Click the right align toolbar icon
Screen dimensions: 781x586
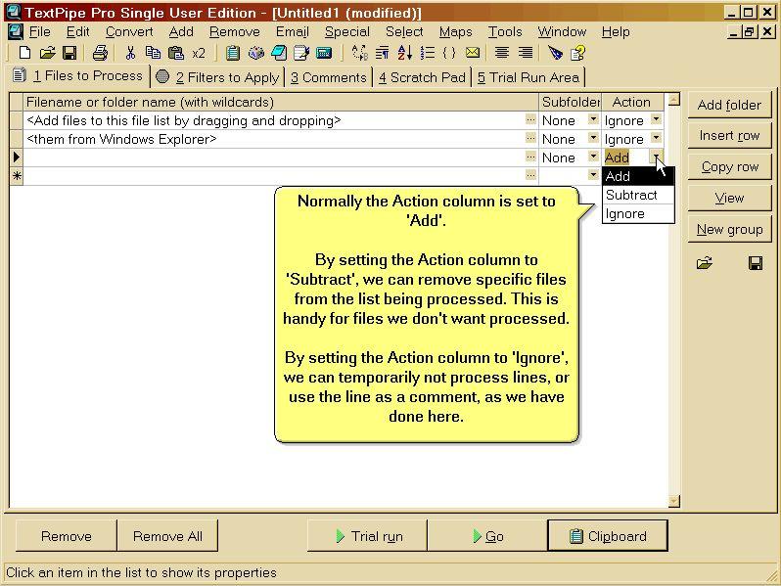click(525, 52)
